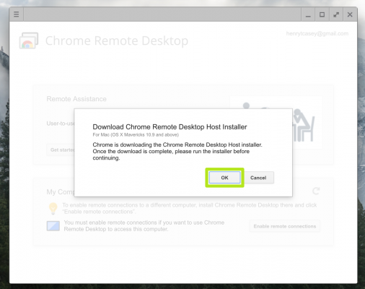Click the Get started button

[61, 150]
